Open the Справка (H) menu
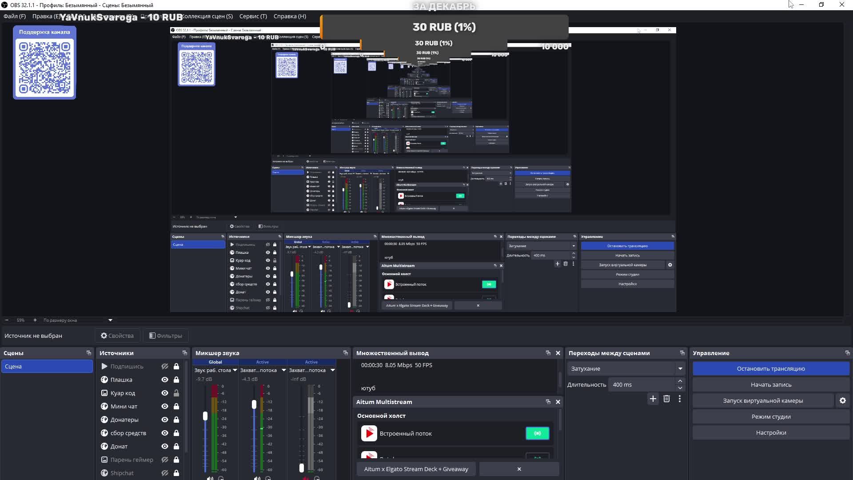853x480 pixels. point(290,16)
